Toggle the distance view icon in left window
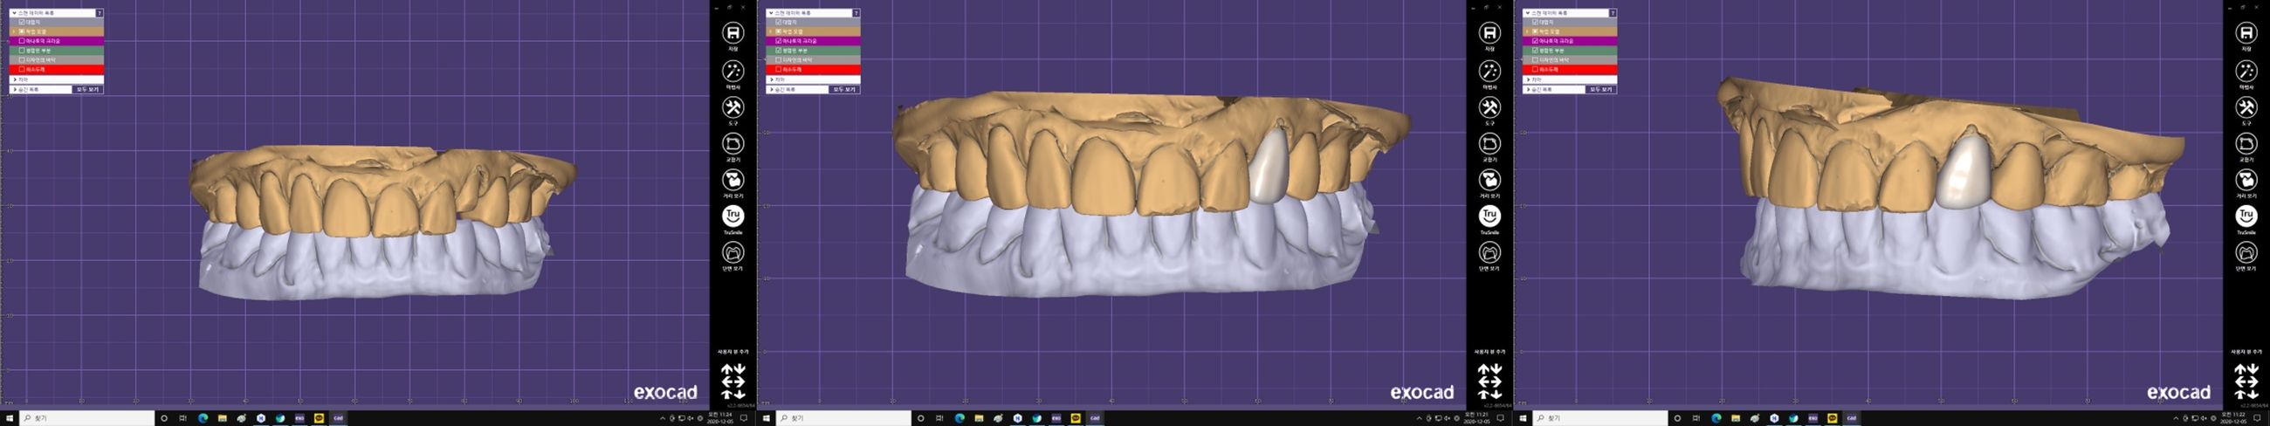Image resolution: width=2270 pixels, height=426 pixels. coord(733,180)
